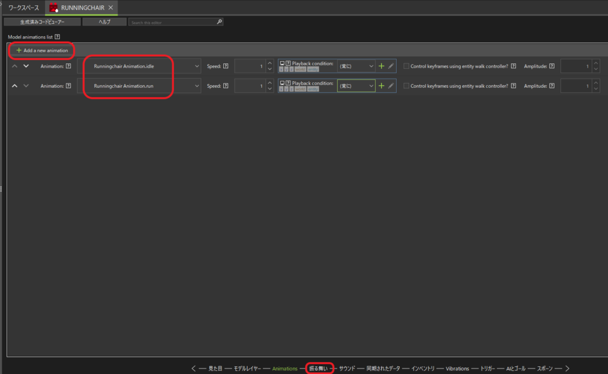
Task: Click the previous page arrow in bottom navigation
Action: click(194, 368)
